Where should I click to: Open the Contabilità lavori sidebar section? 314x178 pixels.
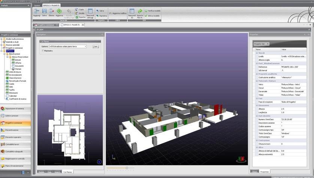tap(15, 144)
